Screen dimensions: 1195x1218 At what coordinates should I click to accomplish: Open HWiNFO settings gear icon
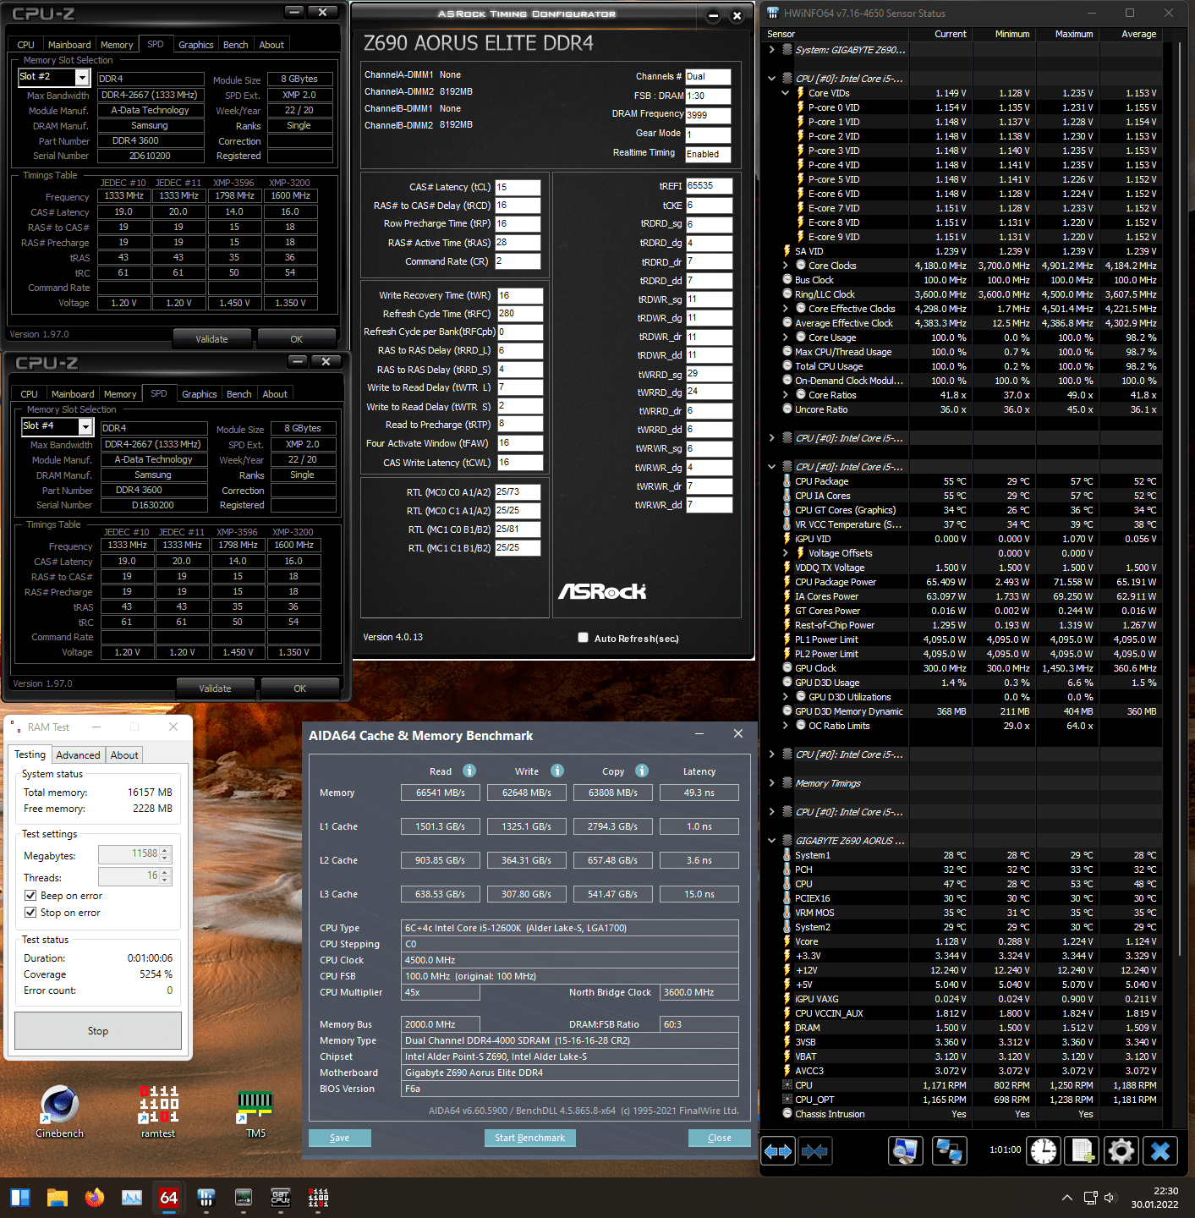[x=1121, y=1150]
